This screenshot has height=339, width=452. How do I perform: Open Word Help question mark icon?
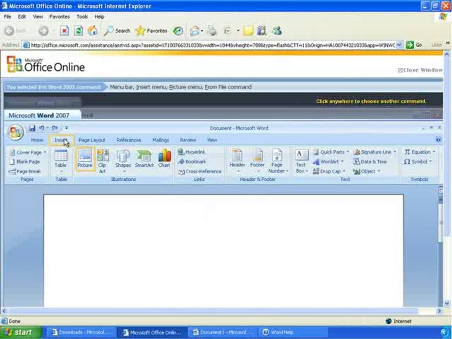tap(438, 140)
